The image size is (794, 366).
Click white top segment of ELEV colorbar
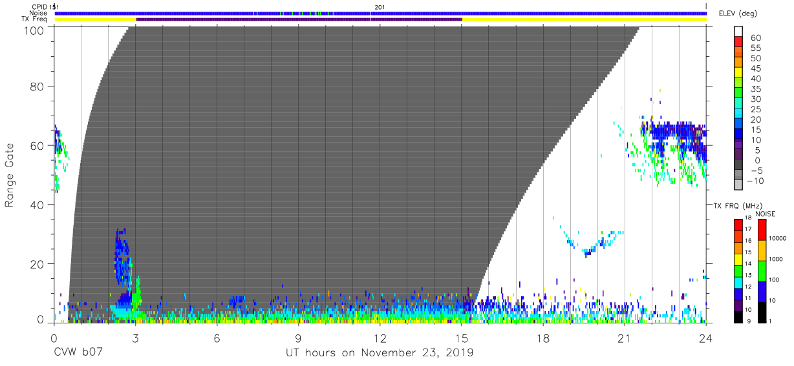[x=740, y=31]
